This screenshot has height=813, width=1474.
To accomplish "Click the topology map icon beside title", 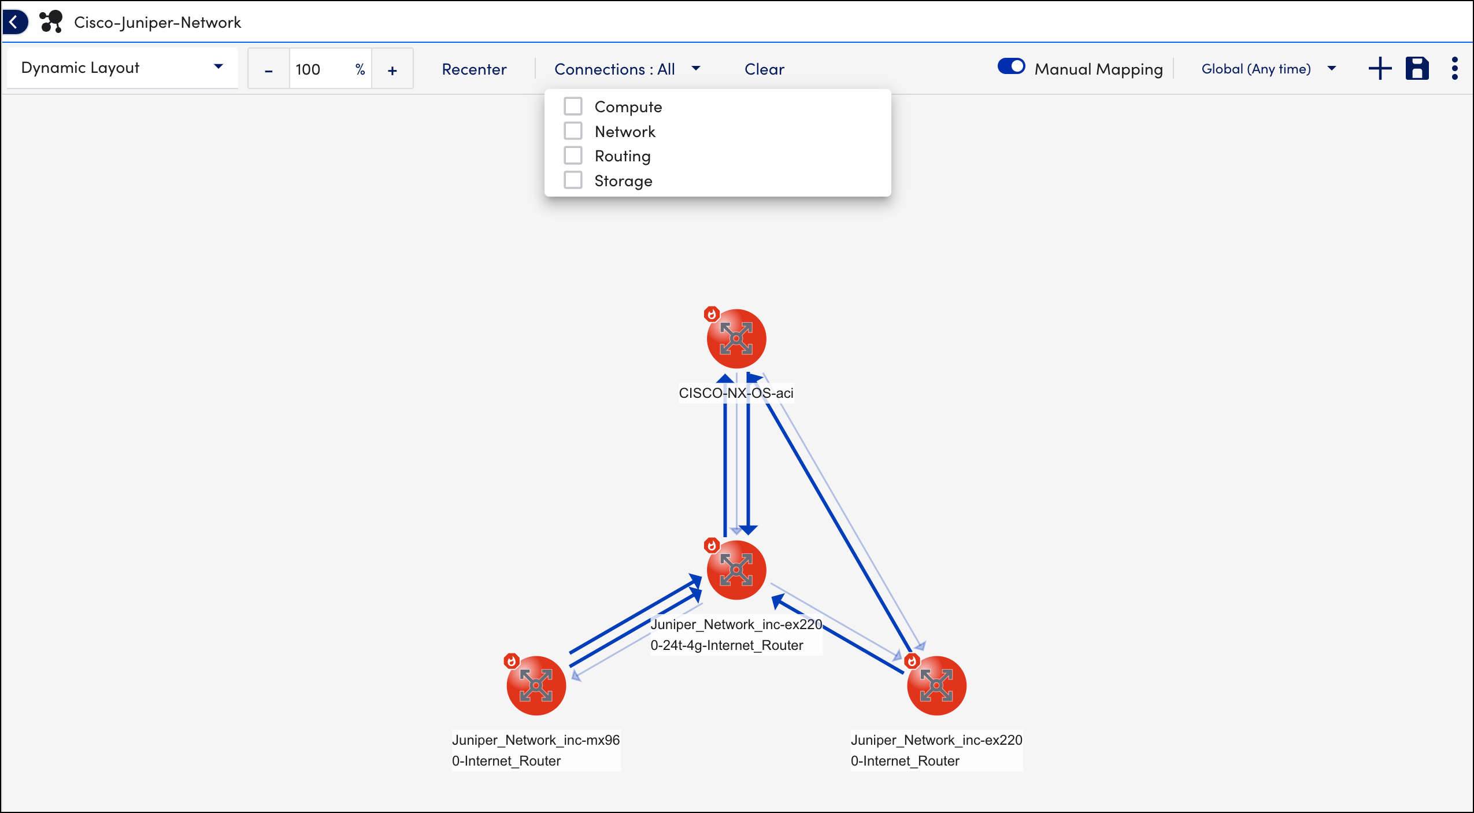I will 51,22.
